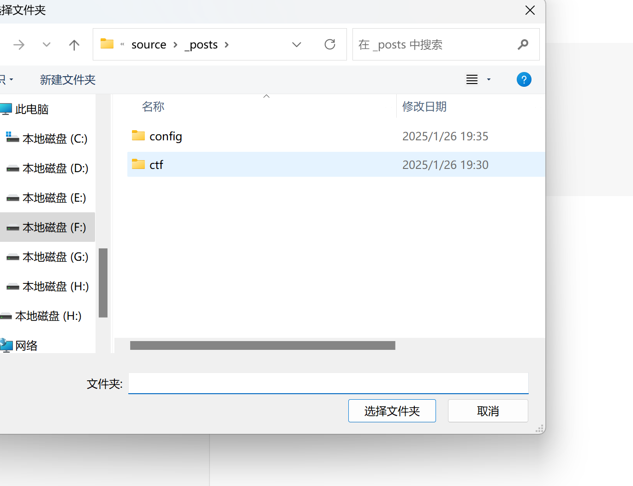Screen dimensions: 633x486
Task: Click the 文件夹 name input field
Action: pos(328,383)
